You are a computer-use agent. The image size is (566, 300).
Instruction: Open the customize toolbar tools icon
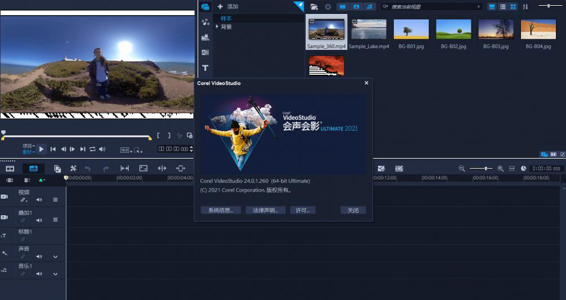coord(73,168)
